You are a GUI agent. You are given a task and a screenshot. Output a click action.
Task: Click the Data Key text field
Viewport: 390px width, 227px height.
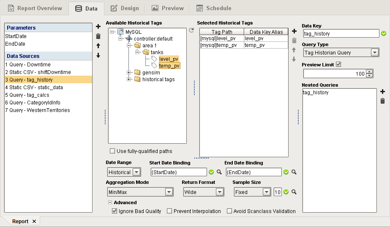pyautogui.click(x=341, y=33)
